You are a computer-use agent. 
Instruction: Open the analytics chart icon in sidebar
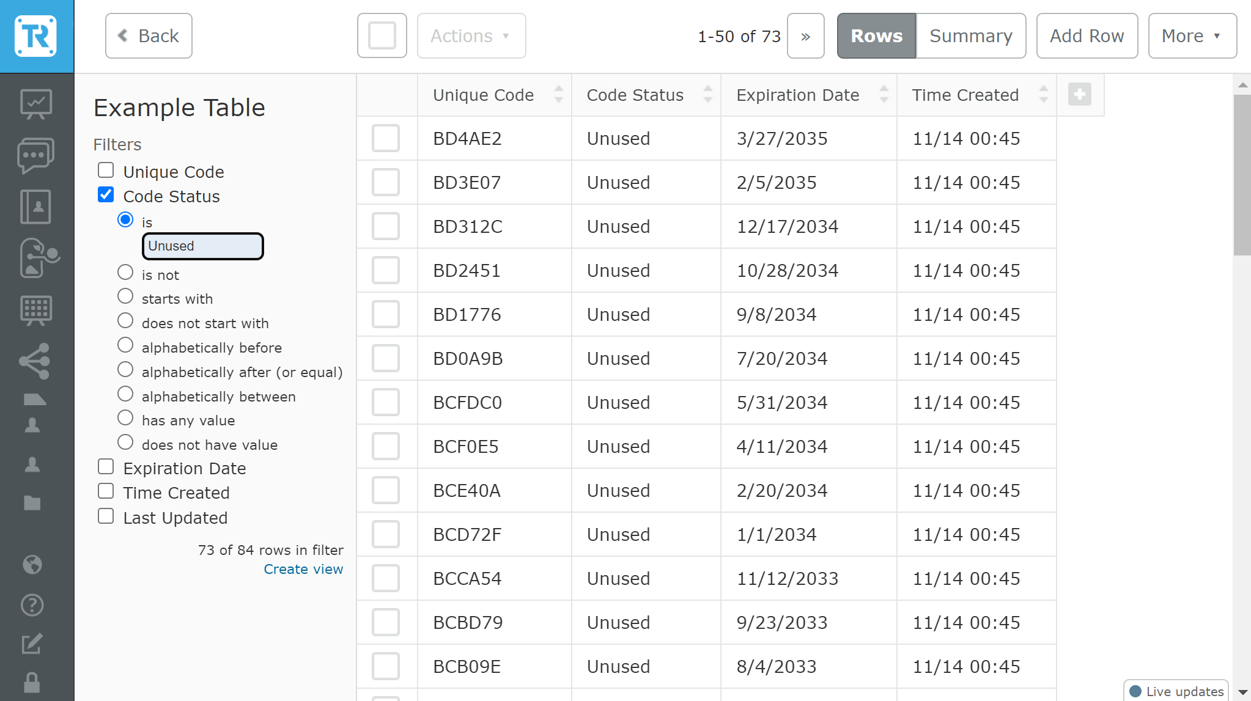(x=36, y=104)
